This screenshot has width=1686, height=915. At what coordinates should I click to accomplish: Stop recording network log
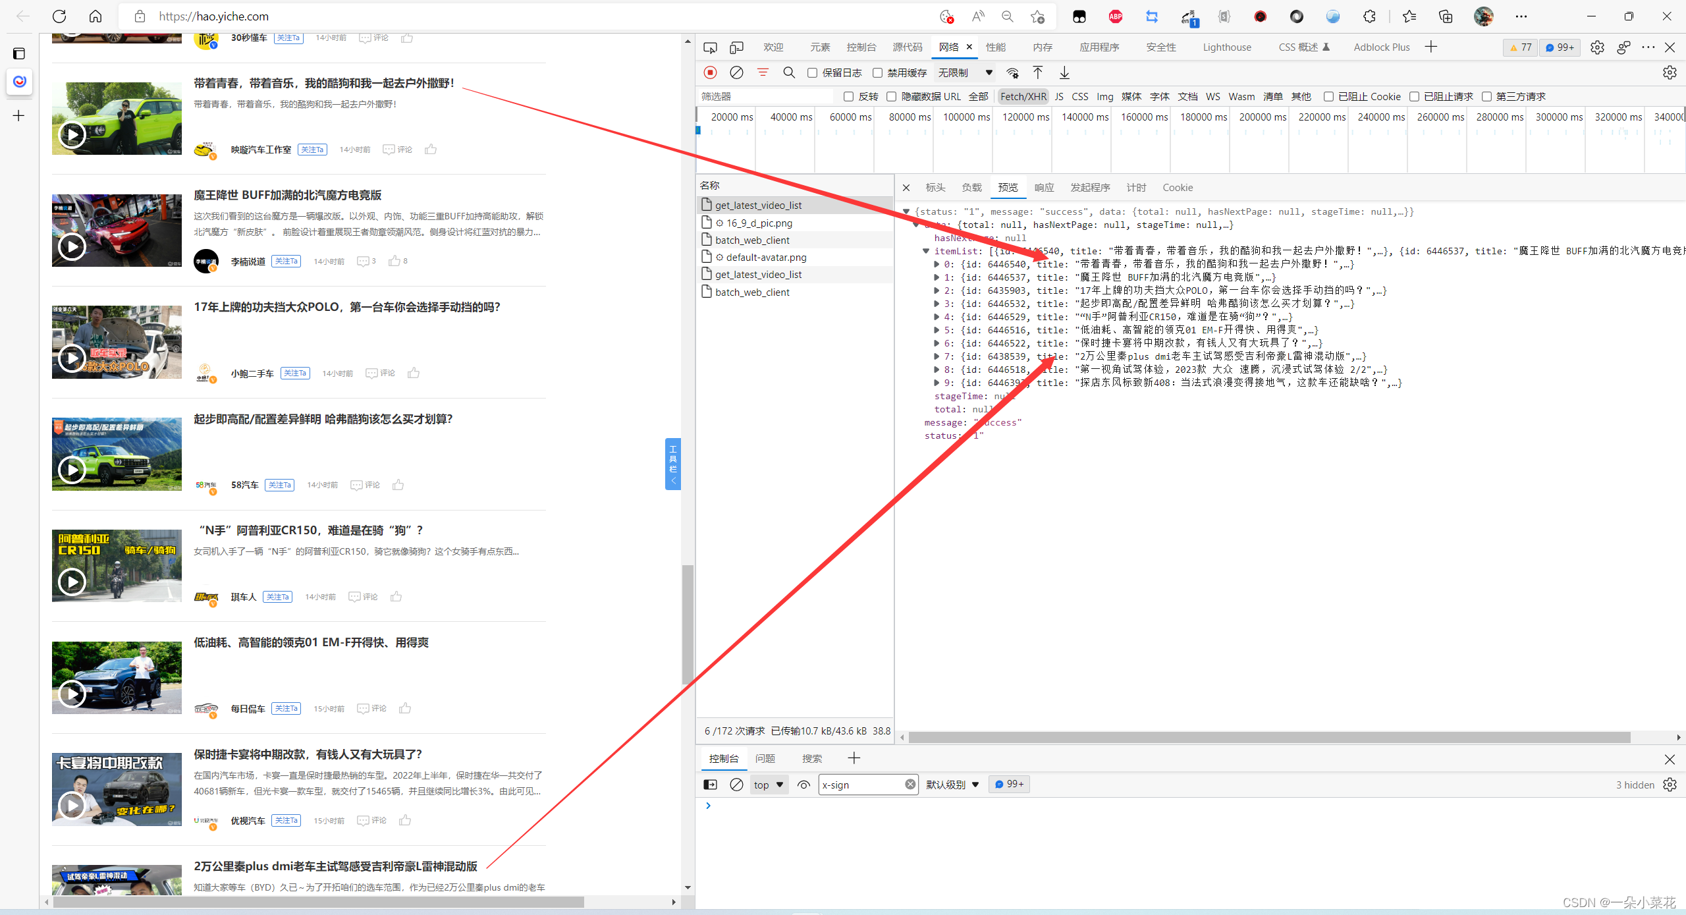click(710, 72)
